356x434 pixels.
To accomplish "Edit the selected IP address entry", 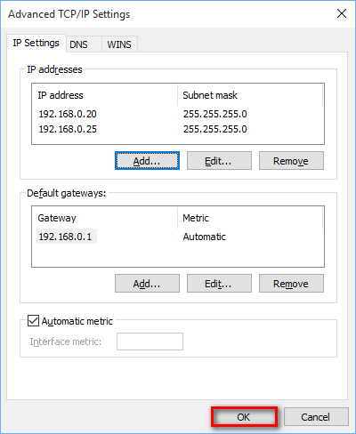I will 219,161.
